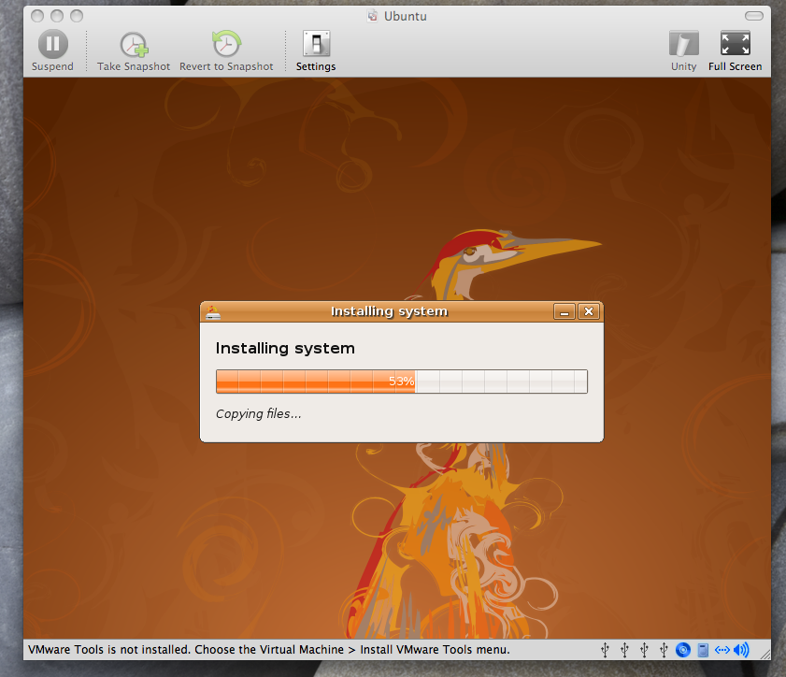Zoom the Ubuntu VMware window

pyautogui.click(x=77, y=16)
